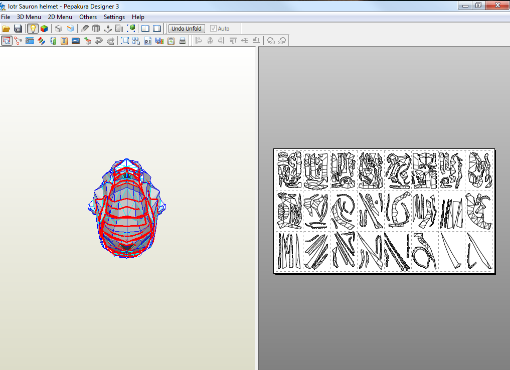Click the Align Left icon
510x370 pixels.
click(x=199, y=41)
